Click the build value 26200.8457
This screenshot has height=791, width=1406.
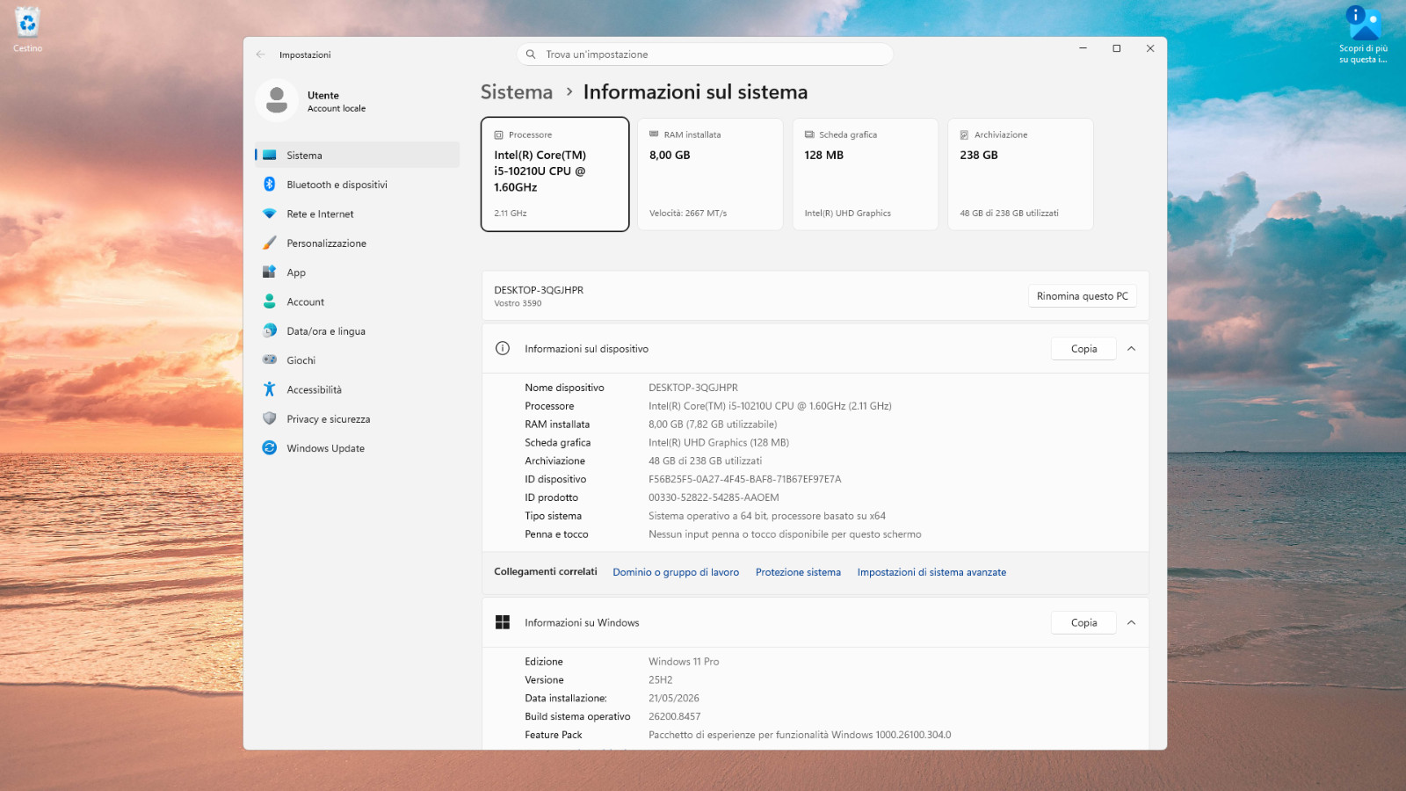pos(675,716)
